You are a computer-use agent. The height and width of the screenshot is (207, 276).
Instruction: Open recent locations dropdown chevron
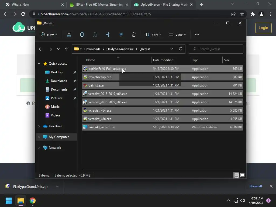pyautogui.click(x=58, y=49)
